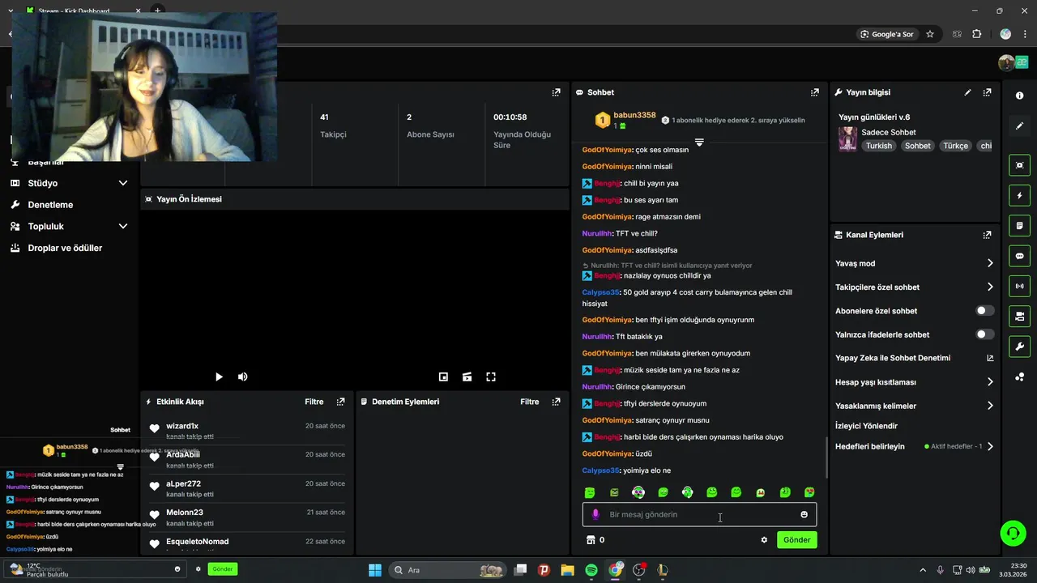
Task: Toggle the stream preview panel icon
Action: point(1019,165)
